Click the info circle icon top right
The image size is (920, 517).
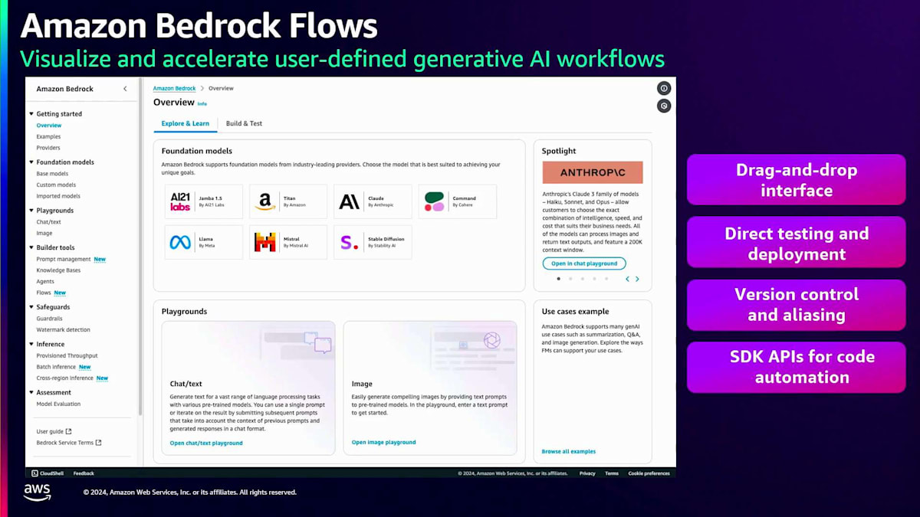click(664, 88)
